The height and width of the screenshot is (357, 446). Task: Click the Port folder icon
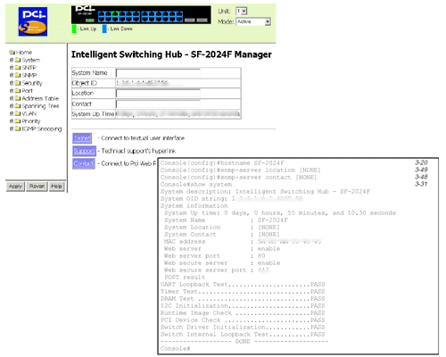pyautogui.click(x=18, y=91)
